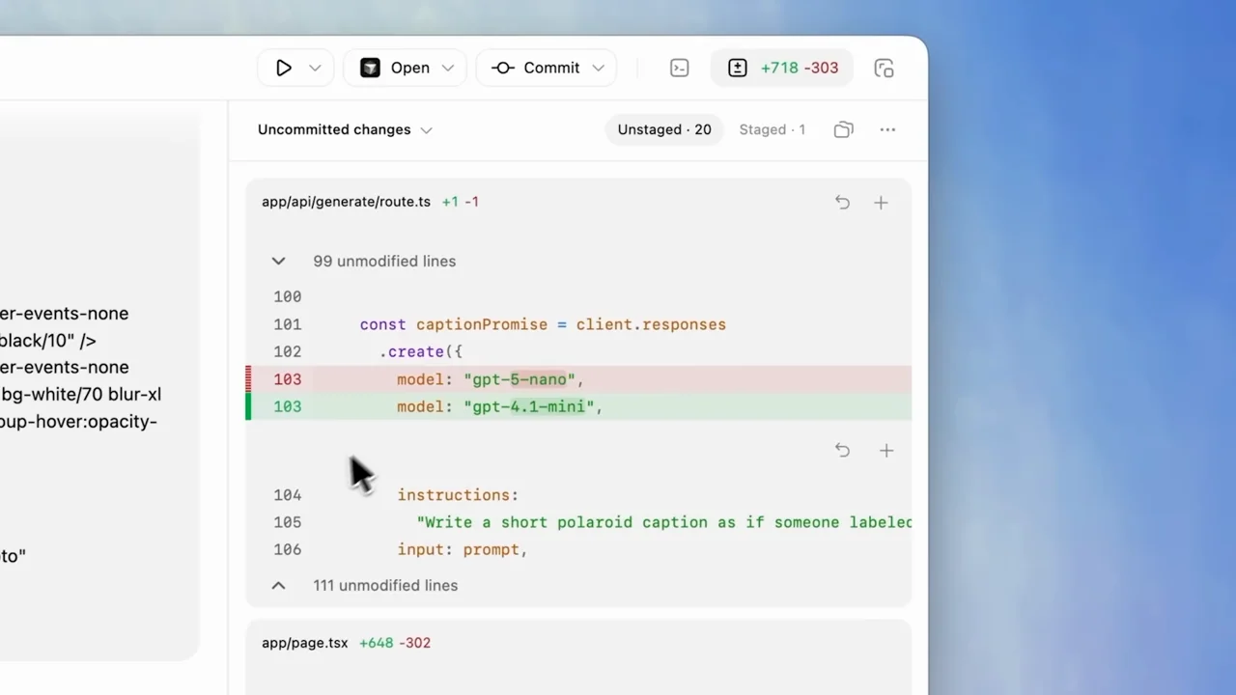Viewport: 1236px width, 695px height.
Task: Click the stacked-files view icon beside Staged
Action: [843, 129]
